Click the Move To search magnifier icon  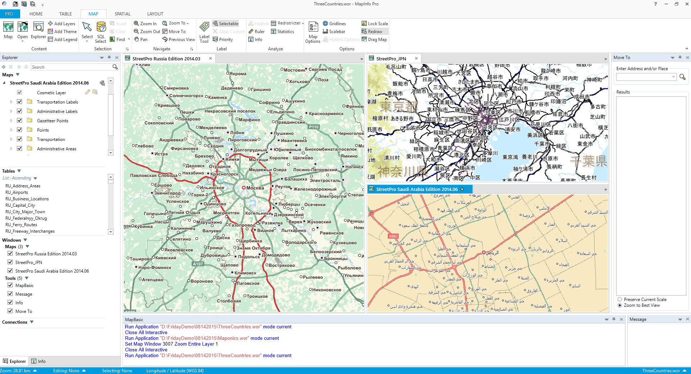682,77
